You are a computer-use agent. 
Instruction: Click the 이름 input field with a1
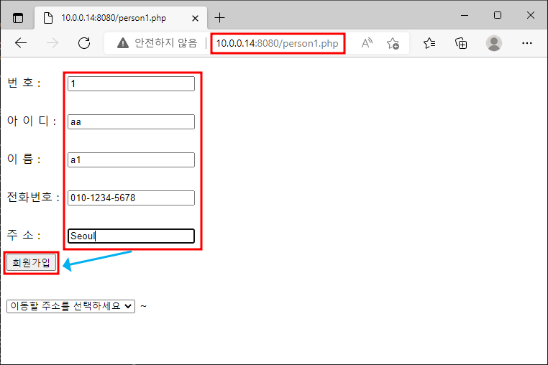[131, 160]
